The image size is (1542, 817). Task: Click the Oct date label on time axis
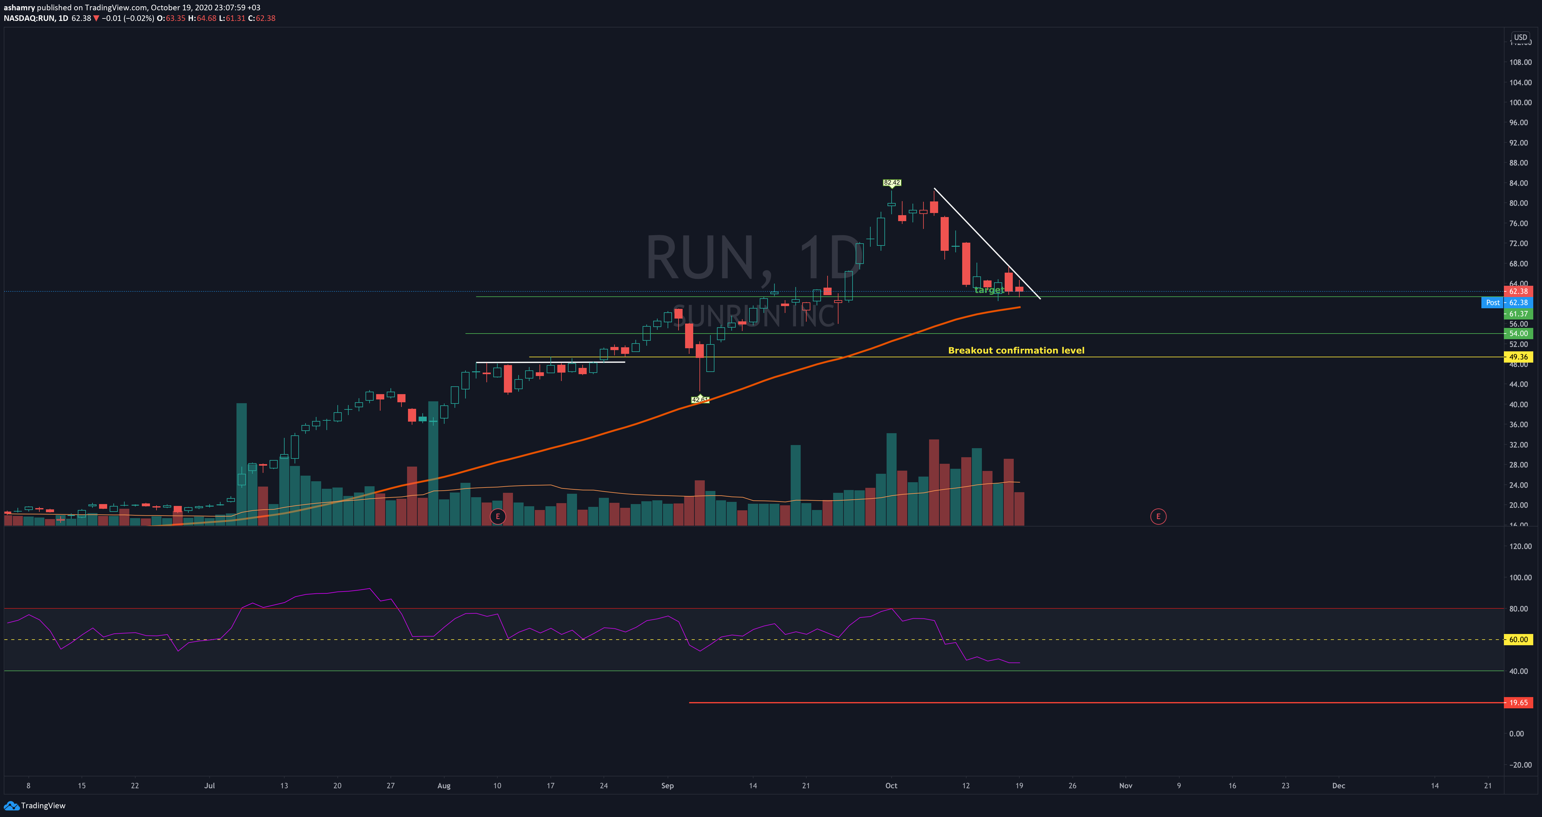891,786
